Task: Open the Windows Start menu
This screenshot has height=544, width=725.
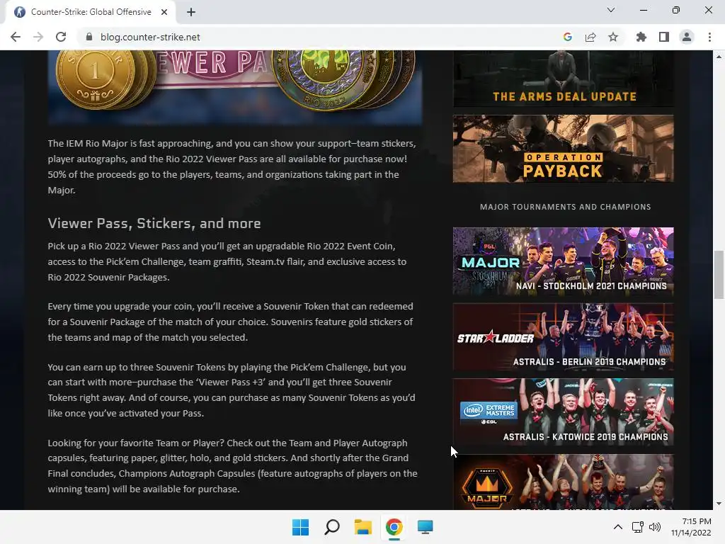Action: (300, 527)
